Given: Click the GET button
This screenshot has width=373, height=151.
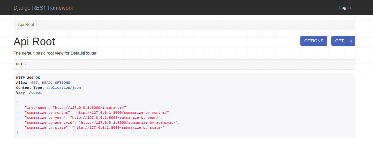Looking at the screenshot, I should pos(339,41).
